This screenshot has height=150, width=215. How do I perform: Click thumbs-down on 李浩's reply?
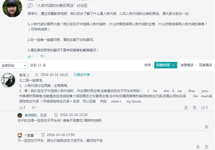point(33,107)
